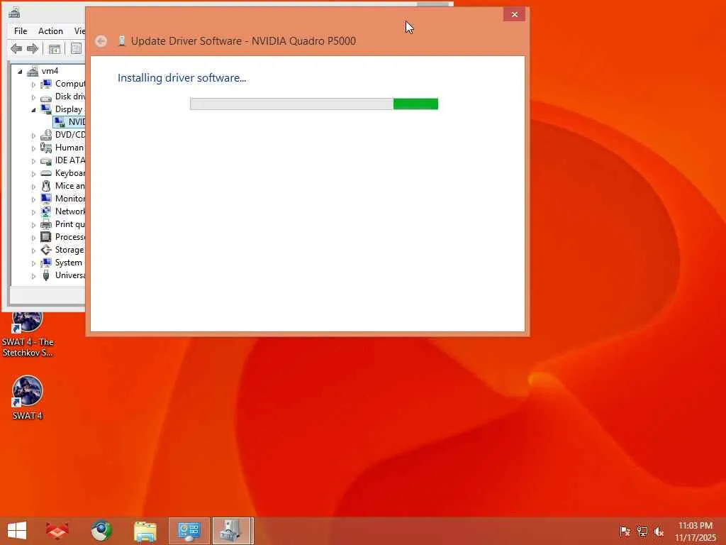Click Device Manager toolbar forward arrow
The height and width of the screenshot is (545, 726).
33,48
